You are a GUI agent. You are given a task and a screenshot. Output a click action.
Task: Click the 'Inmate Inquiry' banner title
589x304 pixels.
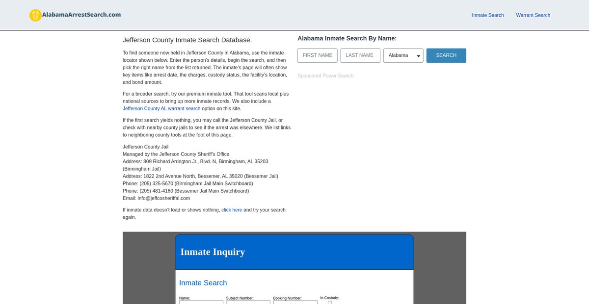[x=213, y=252]
